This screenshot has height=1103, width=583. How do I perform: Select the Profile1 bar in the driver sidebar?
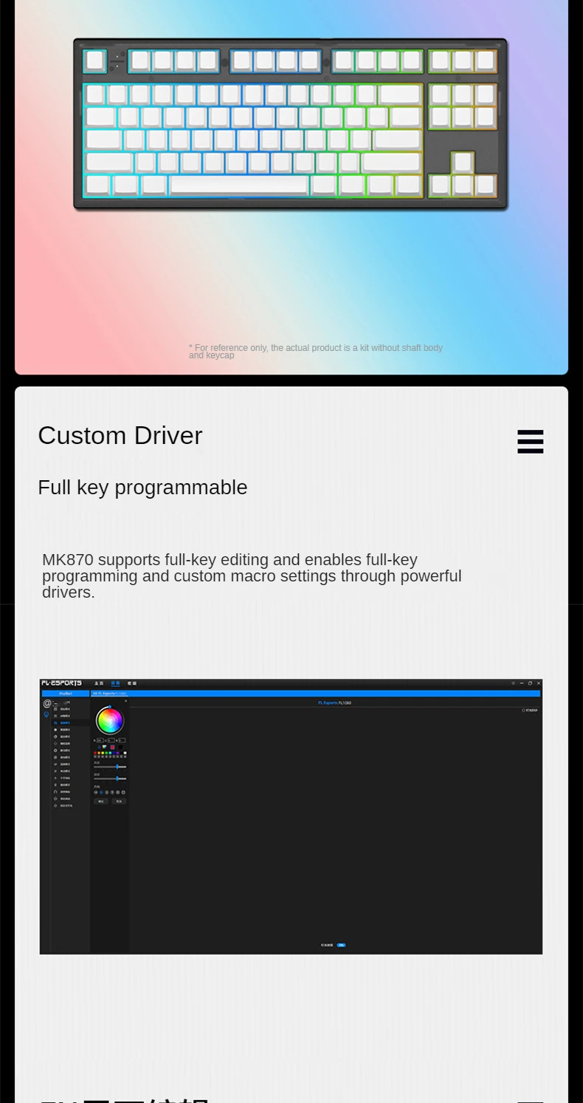tap(65, 694)
